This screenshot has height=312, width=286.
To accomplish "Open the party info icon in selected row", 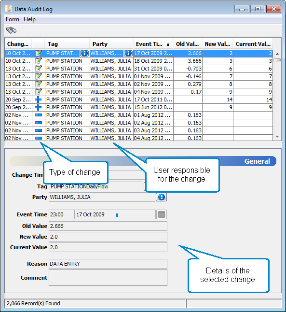I will [x=128, y=53].
